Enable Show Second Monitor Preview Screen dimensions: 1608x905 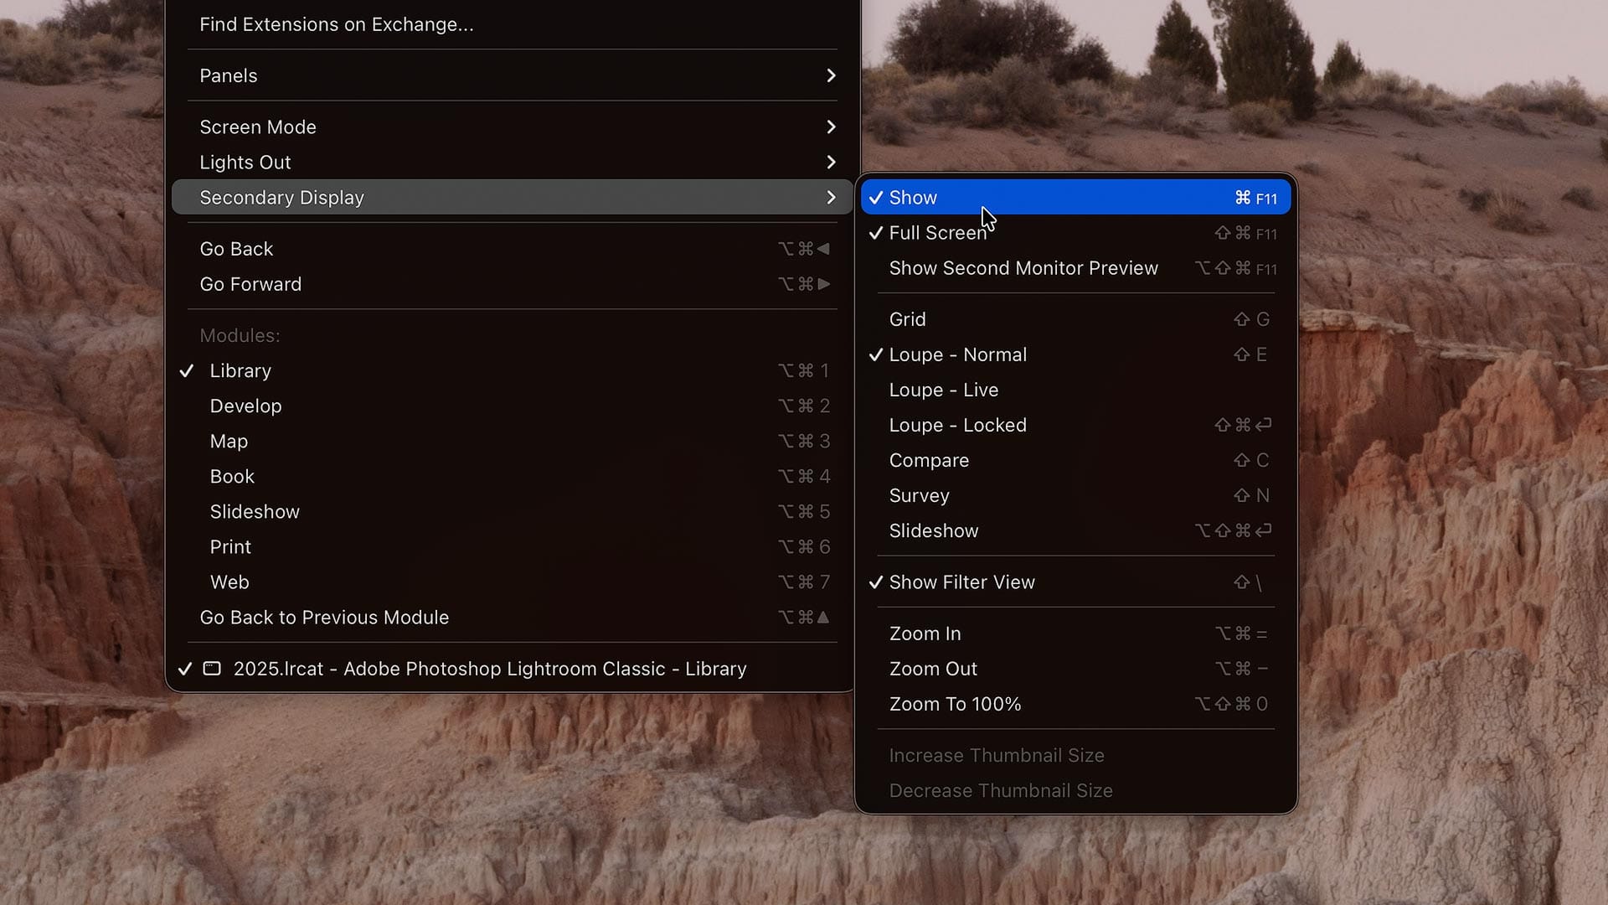[1023, 268]
